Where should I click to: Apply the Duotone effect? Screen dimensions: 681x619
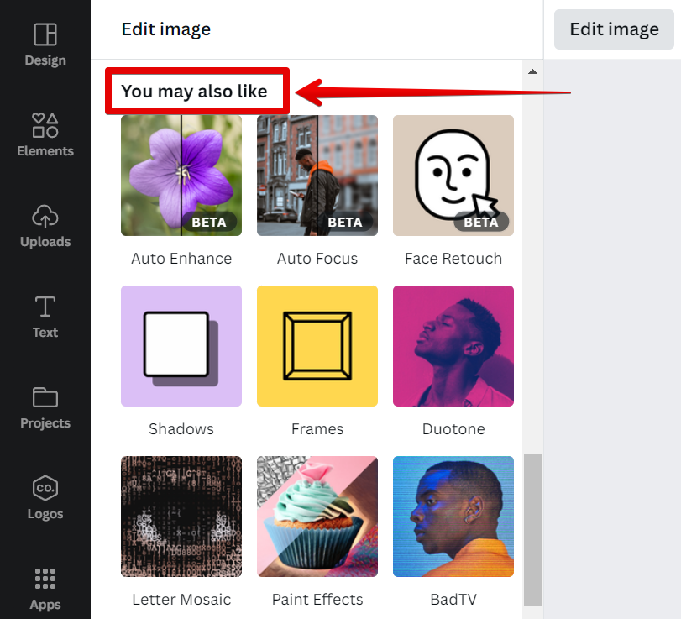[453, 346]
